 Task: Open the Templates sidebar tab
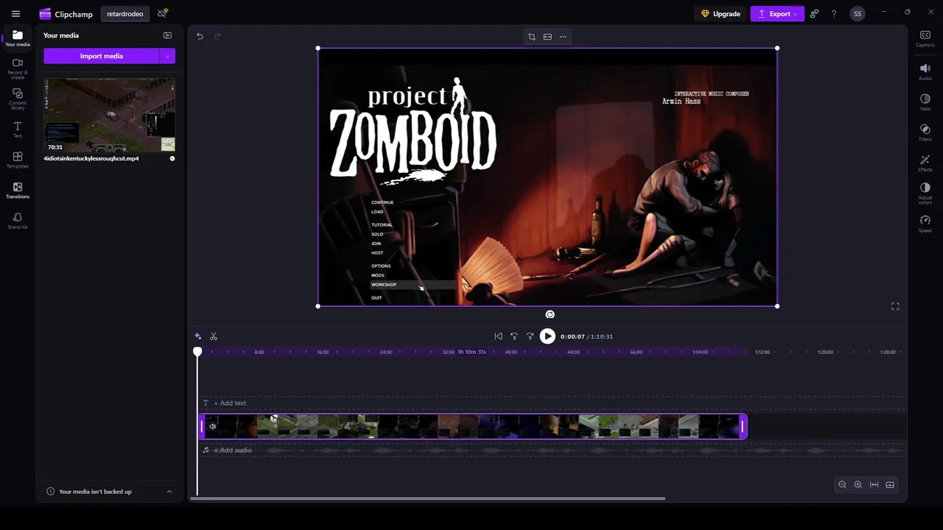[x=18, y=160]
